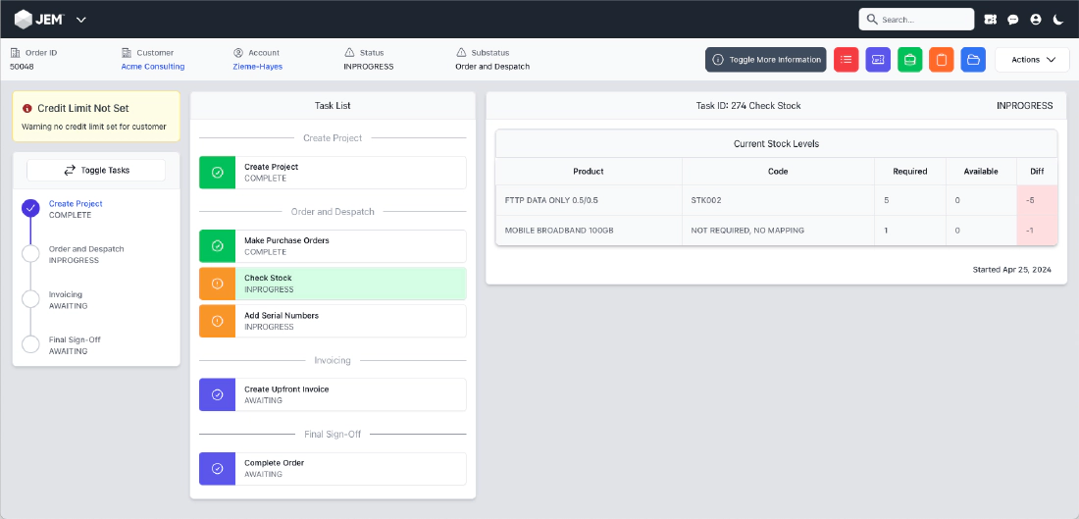Open the green briefcase icon button
Image resolution: width=1079 pixels, height=519 pixels.
pos(909,59)
